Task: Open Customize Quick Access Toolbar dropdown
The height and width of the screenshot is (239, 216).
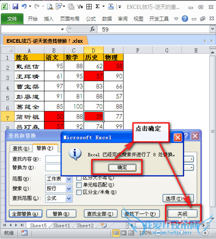Action: coord(120,7)
